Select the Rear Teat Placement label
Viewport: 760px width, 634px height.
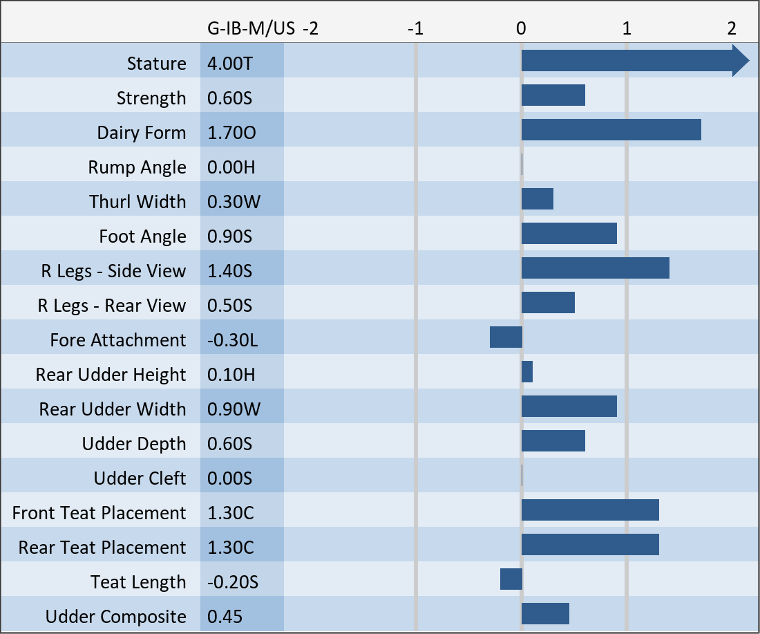coord(102,548)
